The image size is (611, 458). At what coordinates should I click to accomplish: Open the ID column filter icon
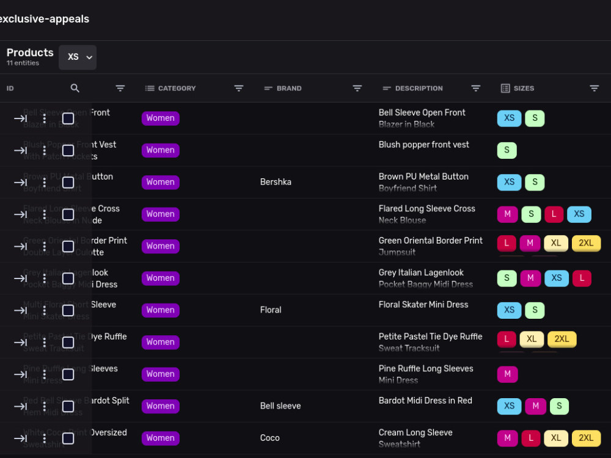[120, 89]
